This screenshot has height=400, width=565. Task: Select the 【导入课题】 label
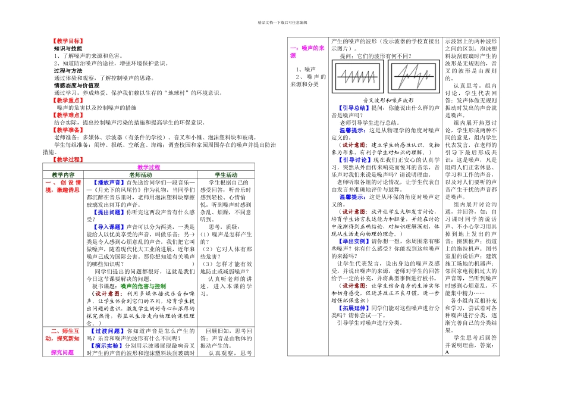point(109,227)
